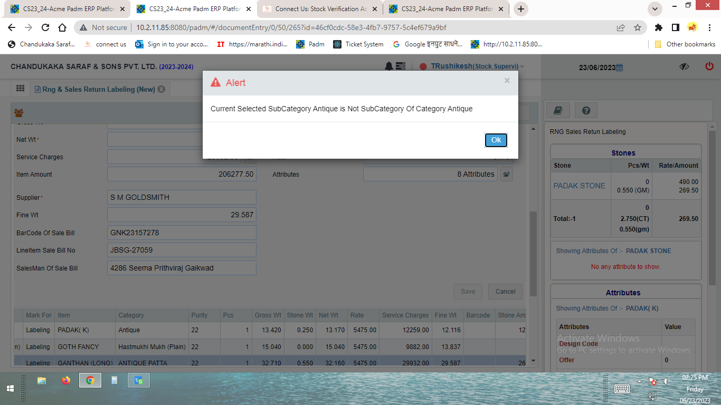
Task: Click the browser forward arrow
Action: pos(29,27)
